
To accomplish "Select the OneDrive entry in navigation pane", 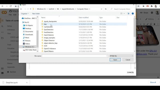I will (x=29, y=18).
